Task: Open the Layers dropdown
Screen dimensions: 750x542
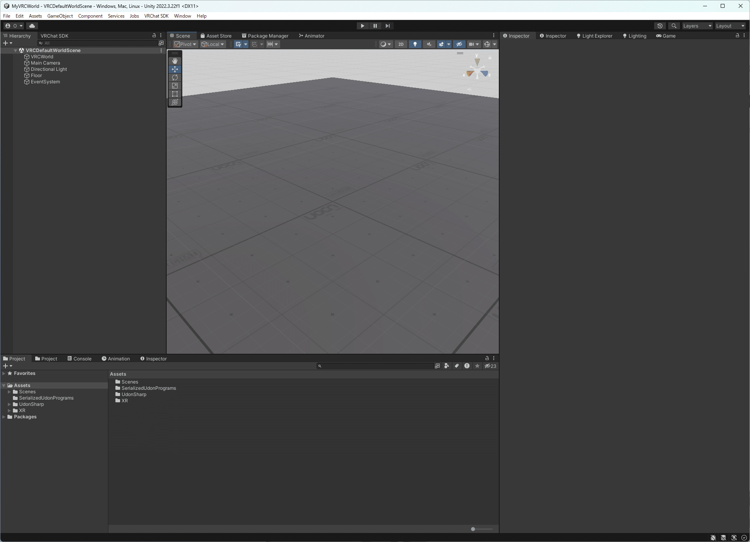Action: tap(697, 26)
